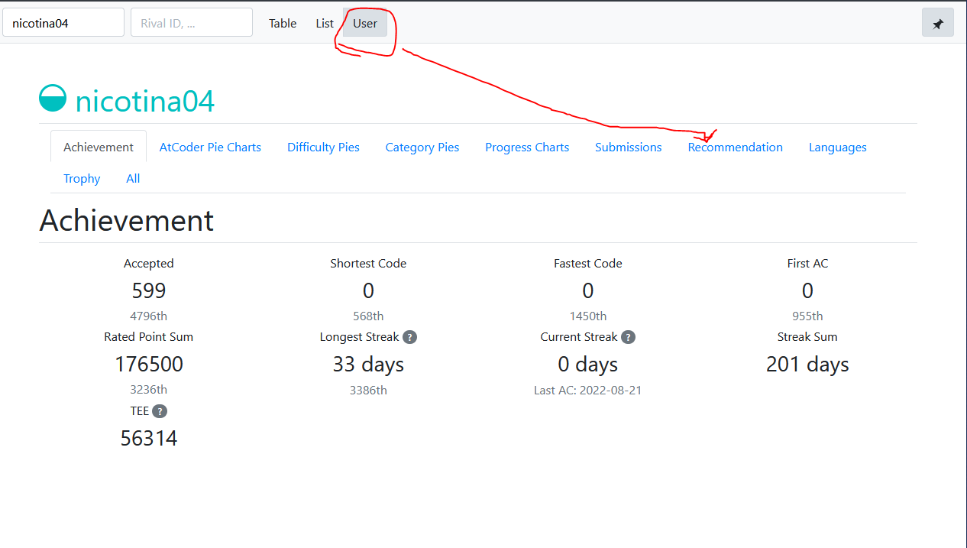Open the Trophy tab
Screen dimensions: 967x548
coord(82,178)
